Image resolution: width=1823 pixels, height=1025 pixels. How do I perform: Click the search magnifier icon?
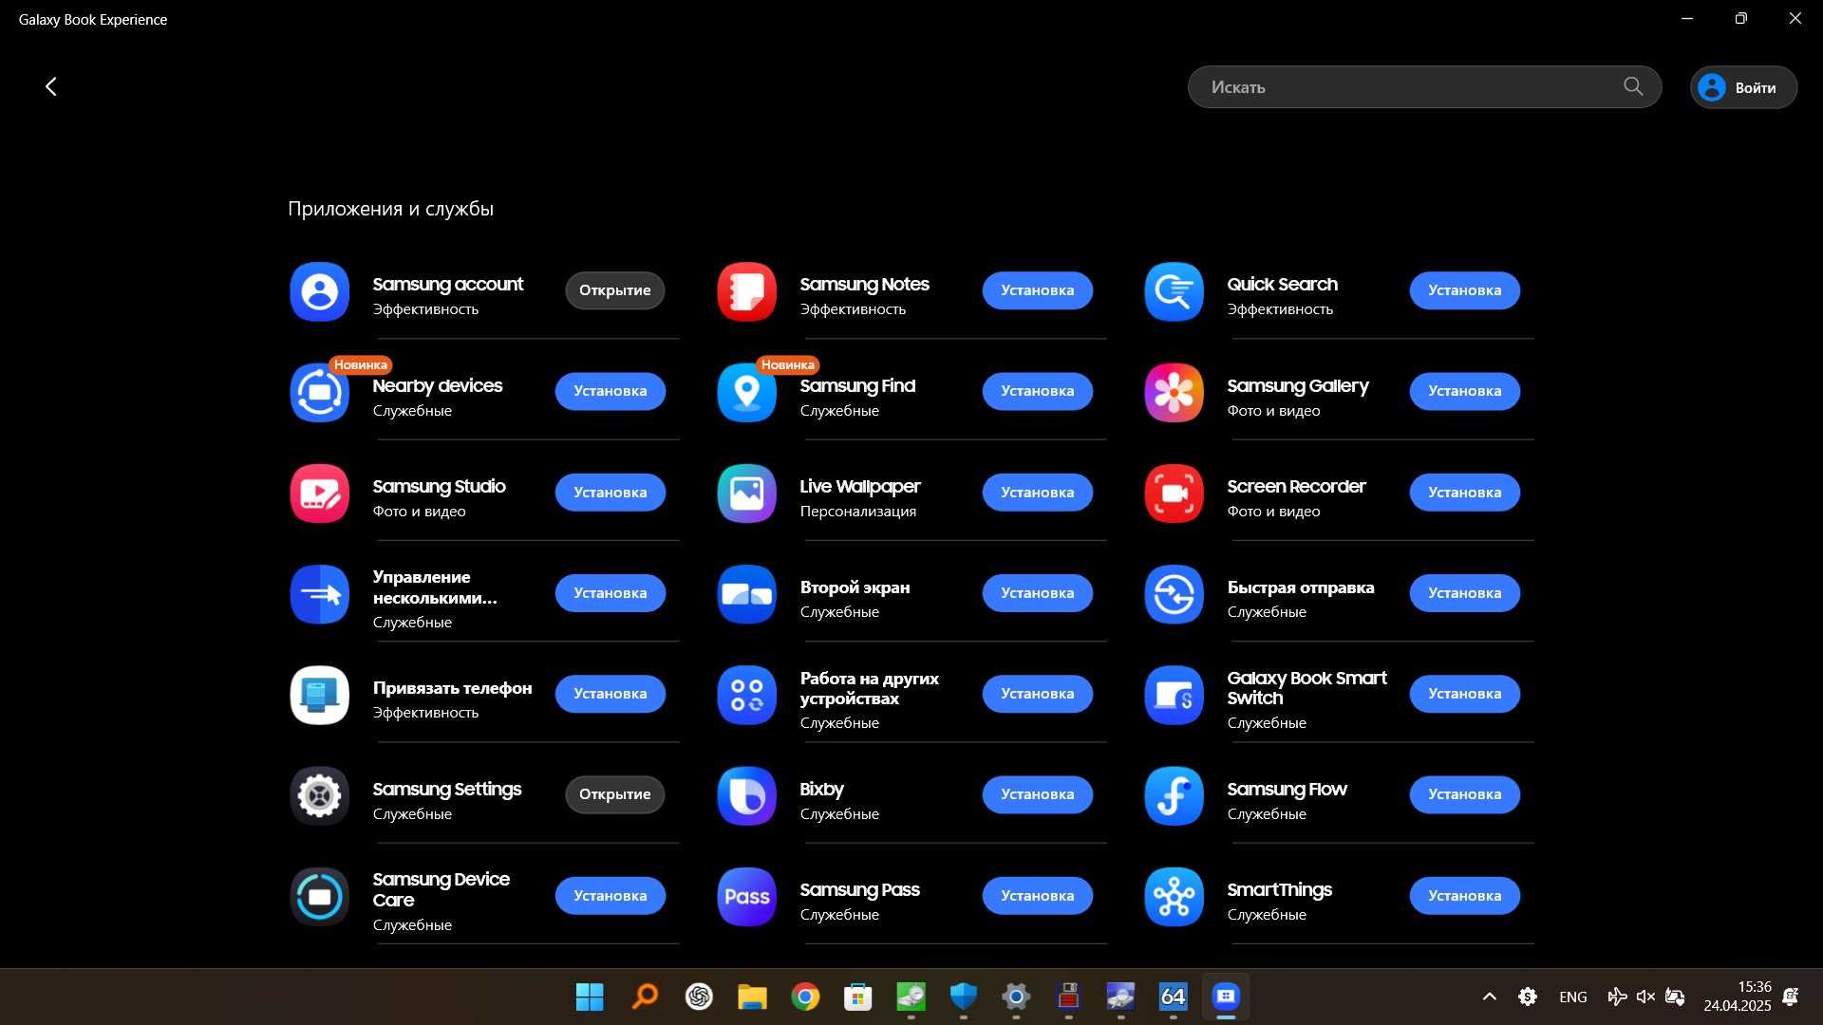1633,86
